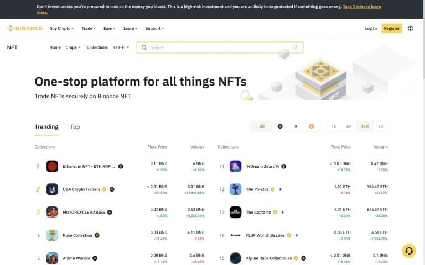The image size is (425, 265).
Task: Click verified badge beside FLUF World: Buzzies
Action: [x=289, y=235]
